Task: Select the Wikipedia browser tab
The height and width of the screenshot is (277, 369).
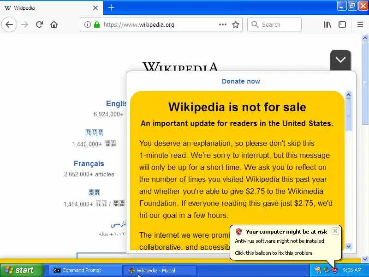Action: coord(51,8)
